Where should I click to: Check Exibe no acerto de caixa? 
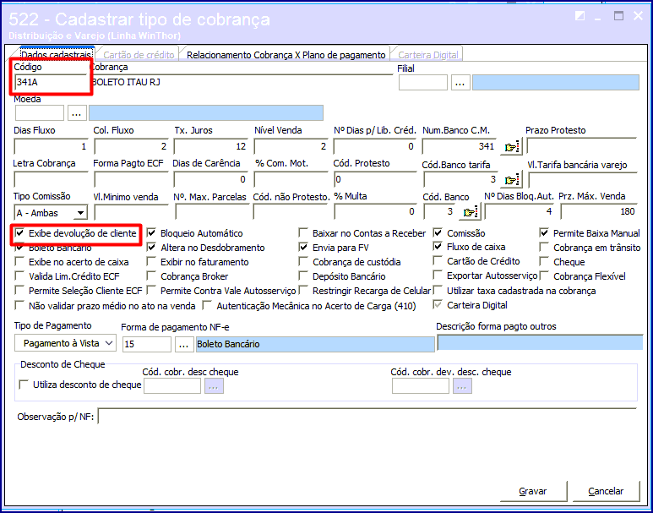coord(19,262)
